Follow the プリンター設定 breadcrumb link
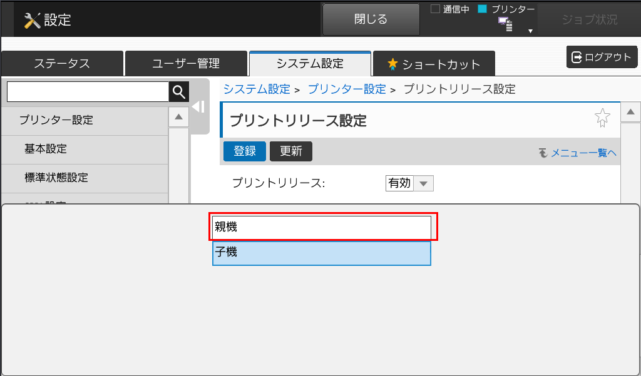The width and height of the screenshot is (641, 376). pos(347,89)
